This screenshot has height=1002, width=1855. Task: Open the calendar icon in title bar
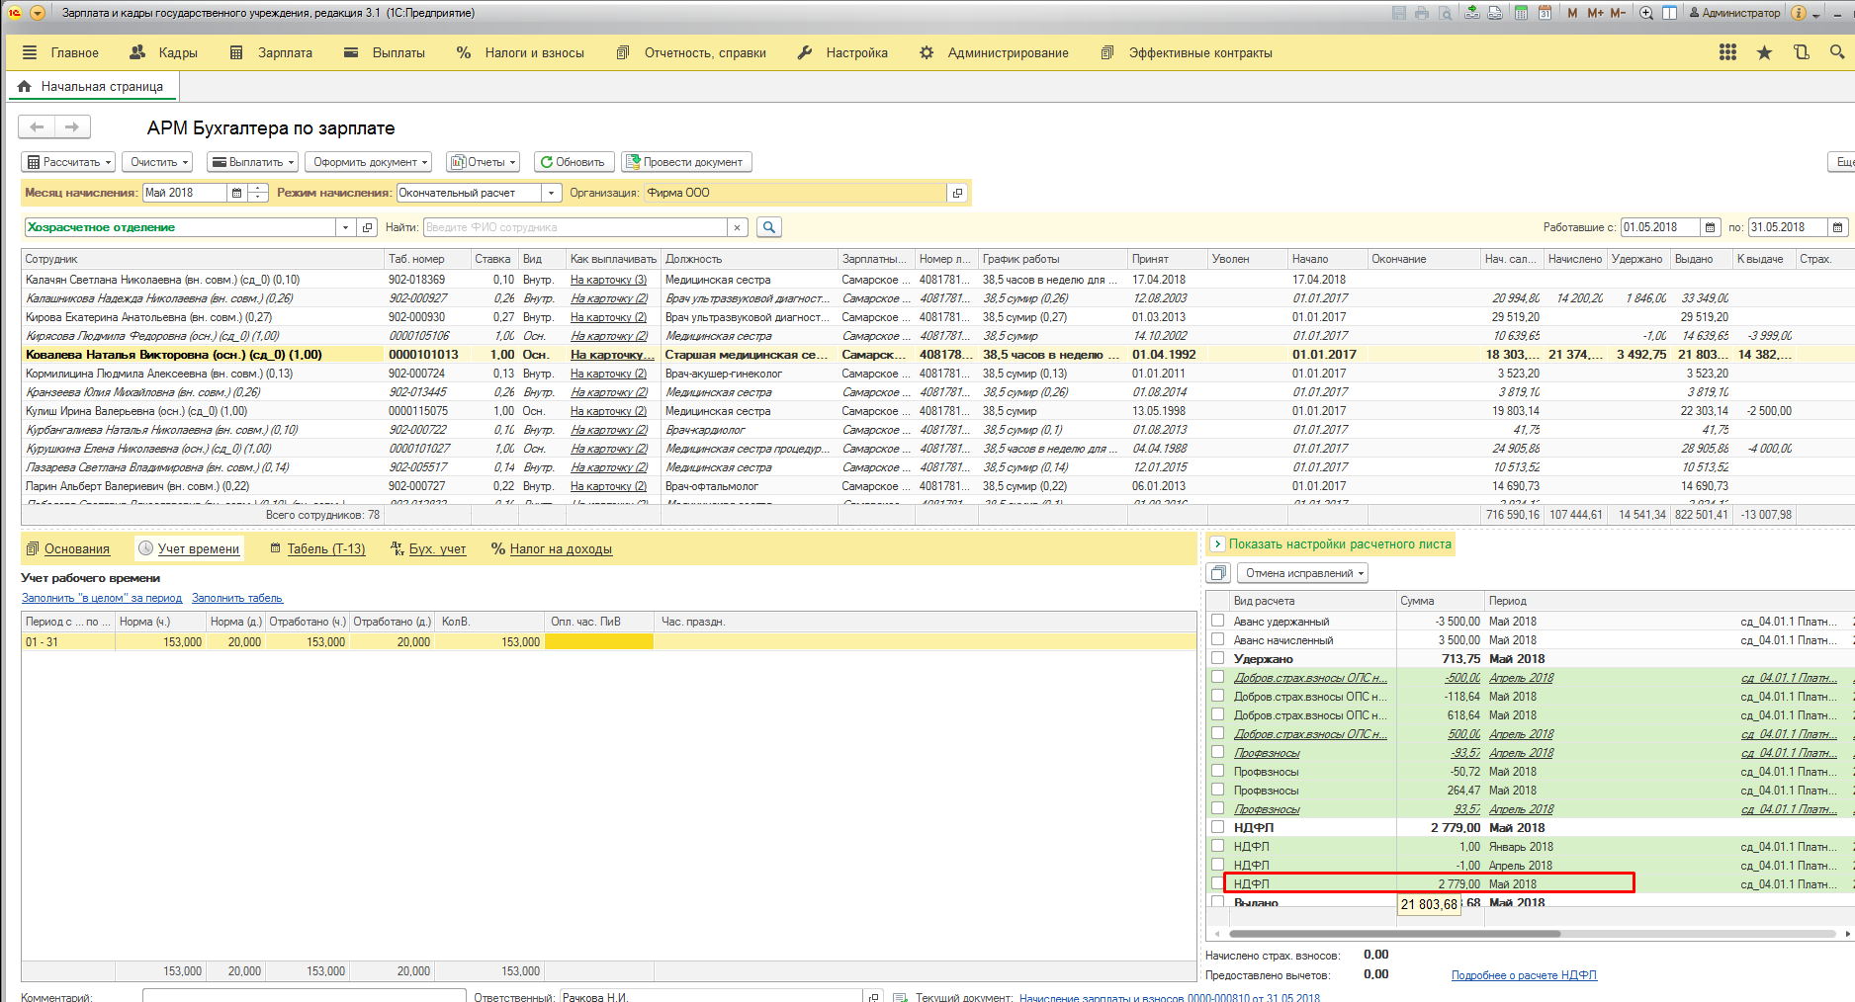coord(1545,13)
